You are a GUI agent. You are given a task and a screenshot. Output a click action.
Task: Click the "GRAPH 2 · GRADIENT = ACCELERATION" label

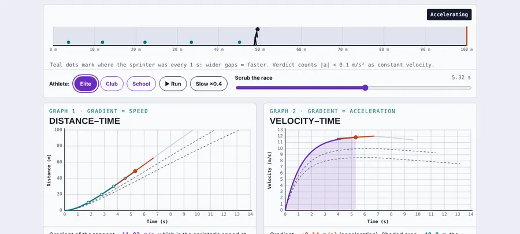[332, 111]
